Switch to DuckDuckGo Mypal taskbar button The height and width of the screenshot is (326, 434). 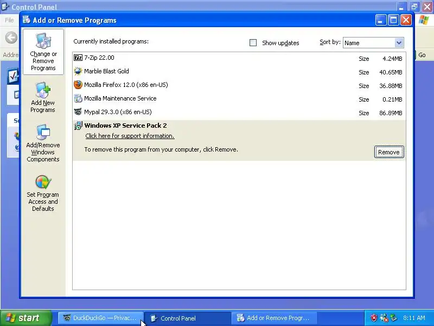tap(100, 318)
